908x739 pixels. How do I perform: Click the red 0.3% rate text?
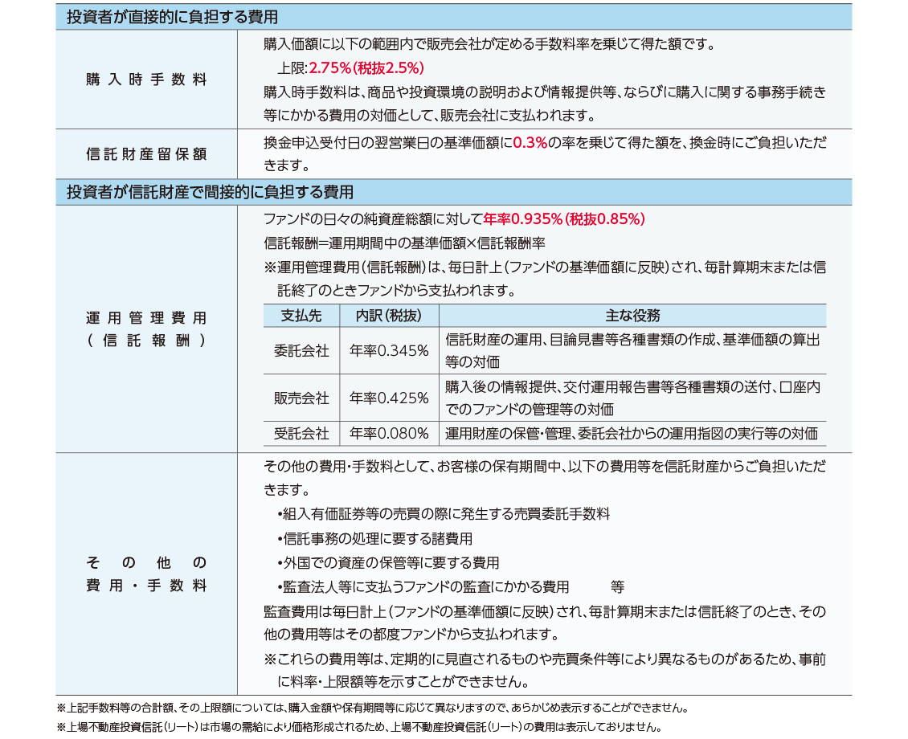coord(530,142)
